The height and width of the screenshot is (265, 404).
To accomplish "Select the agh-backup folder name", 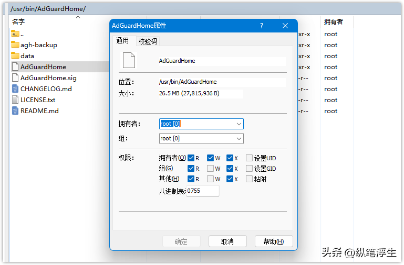I will click(39, 45).
